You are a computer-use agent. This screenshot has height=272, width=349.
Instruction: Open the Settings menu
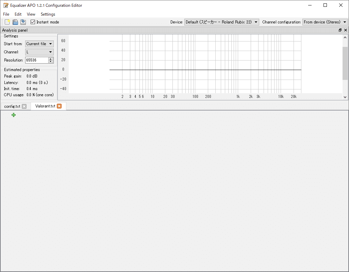(x=48, y=14)
